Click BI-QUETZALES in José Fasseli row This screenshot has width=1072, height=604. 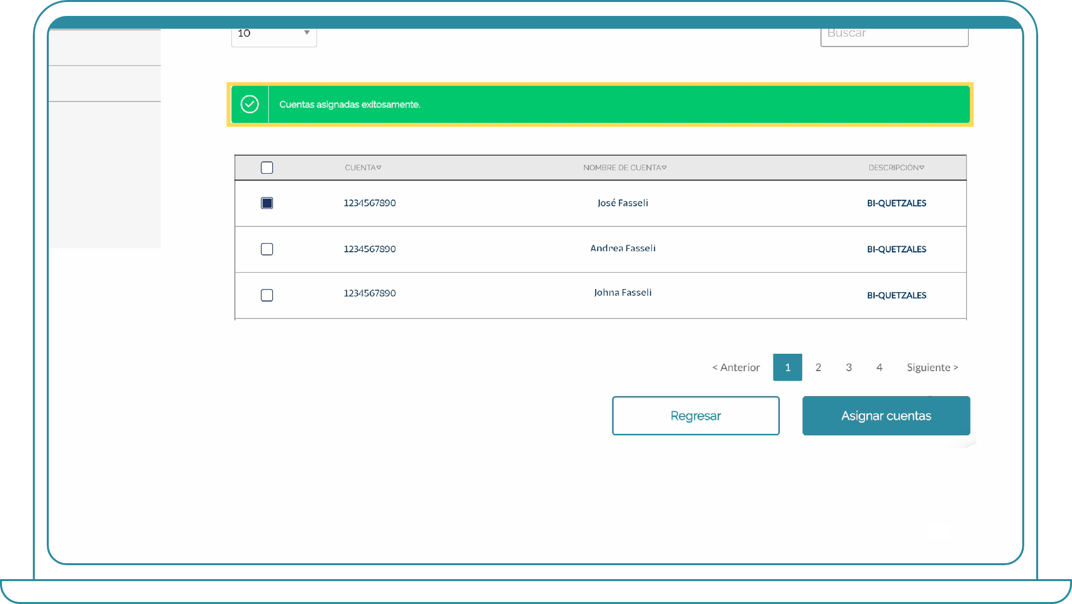pyautogui.click(x=897, y=203)
